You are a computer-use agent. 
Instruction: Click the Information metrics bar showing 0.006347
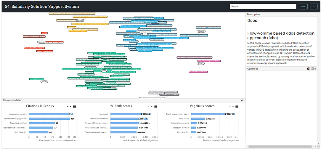(129, 119)
